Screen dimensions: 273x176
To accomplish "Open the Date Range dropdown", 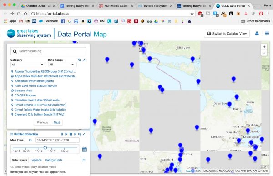I will [x=62, y=65].
